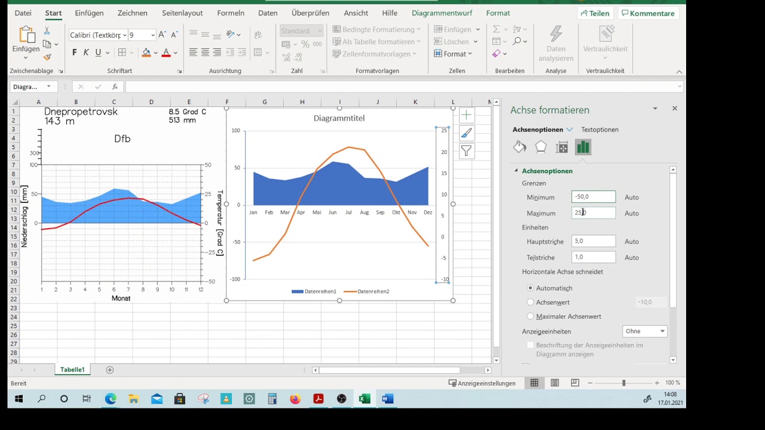The height and width of the screenshot is (430, 765).
Task: Click Format button in Zellen group
Action: coord(453,54)
